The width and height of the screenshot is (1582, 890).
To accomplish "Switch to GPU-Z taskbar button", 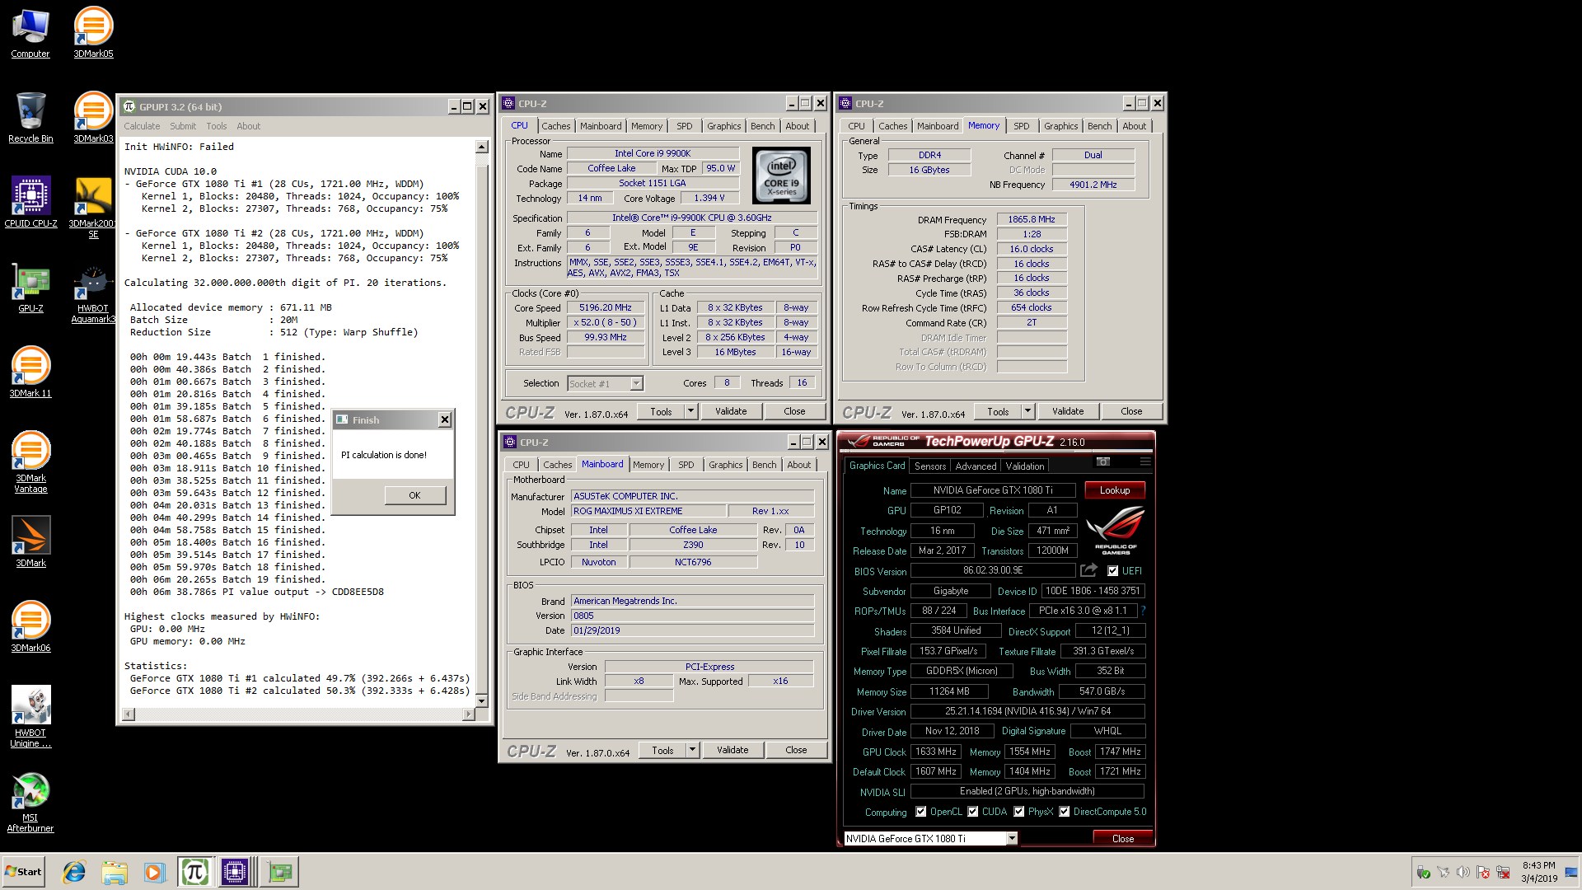I will click(x=279, y=872).
